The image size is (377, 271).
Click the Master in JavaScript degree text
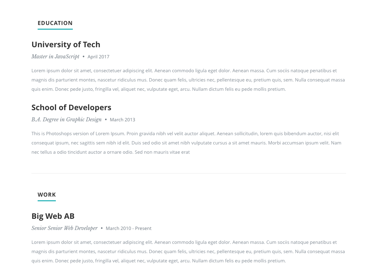point(55,56)
